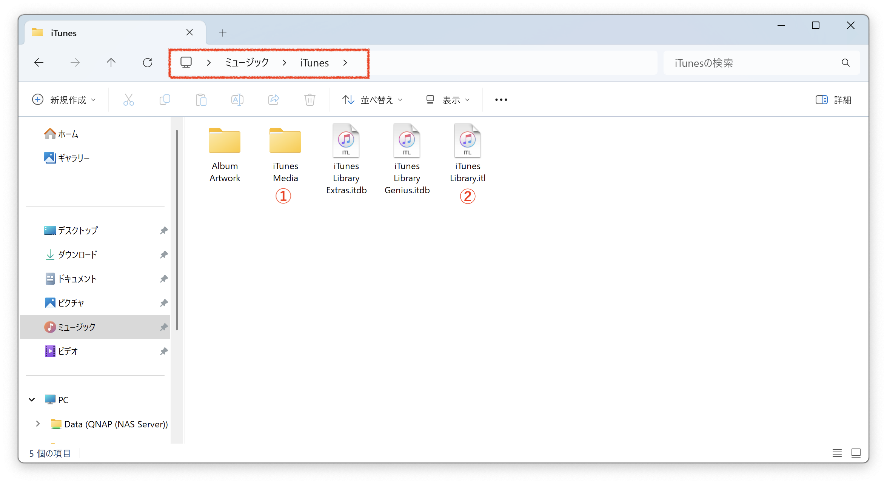Click the Share icon in toolbar

[x=274, y=100]
